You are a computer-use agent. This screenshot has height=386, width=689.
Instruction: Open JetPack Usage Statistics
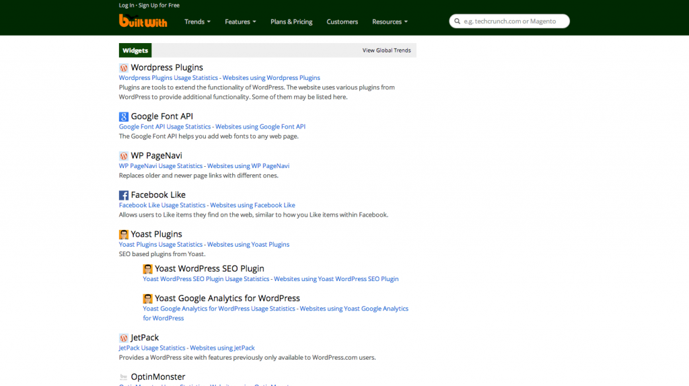pyautogui.click(x=152, y=348)
